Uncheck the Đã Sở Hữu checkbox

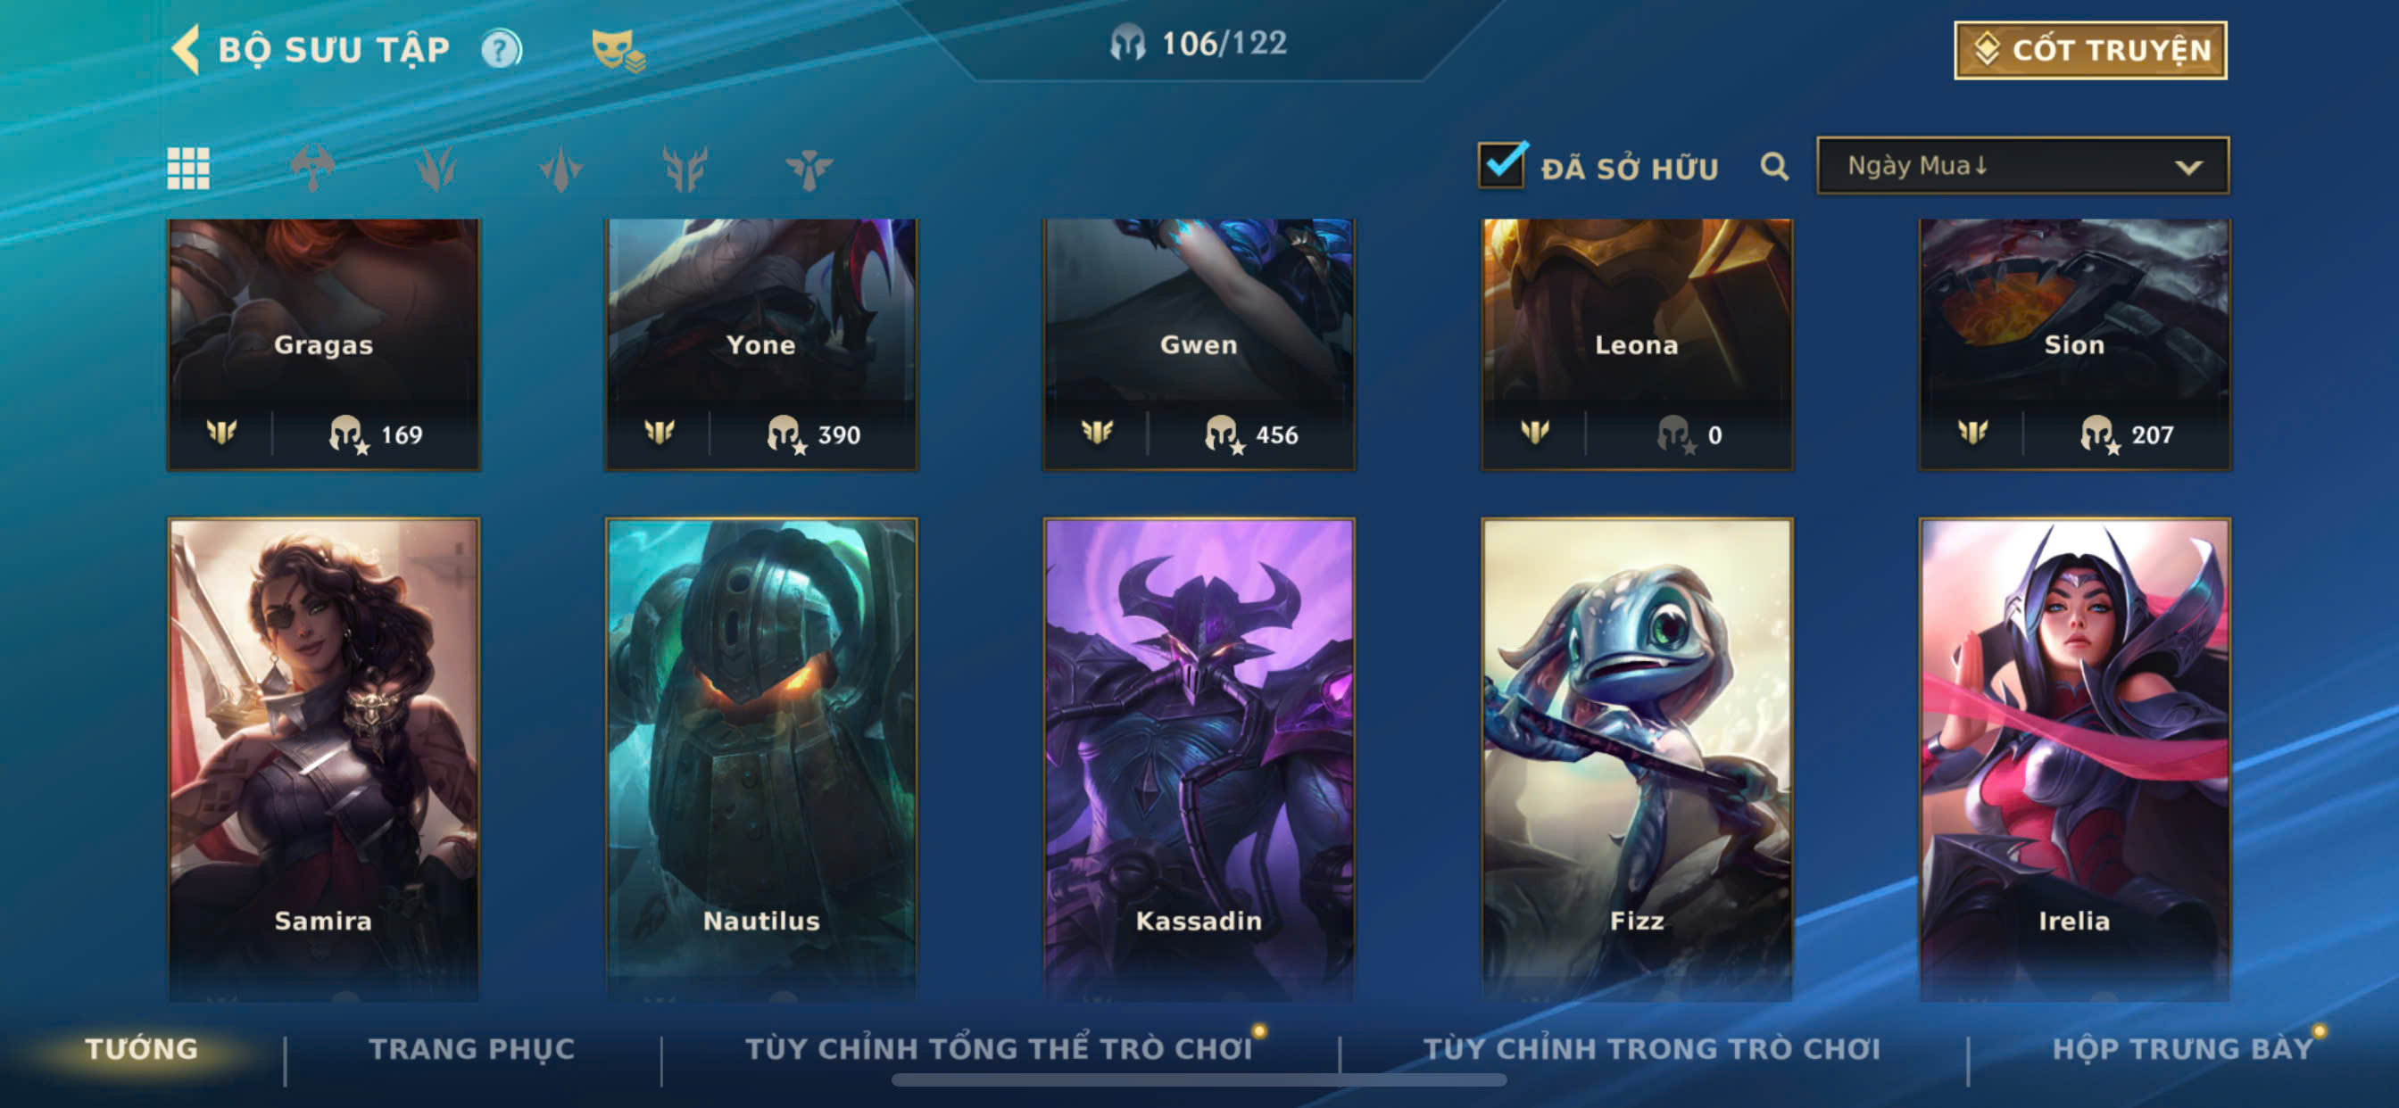point(1501,165)
